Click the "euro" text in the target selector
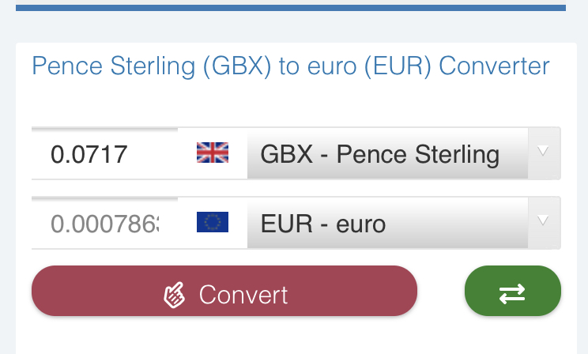Screen dimensions: 588x354 (360, 224)
